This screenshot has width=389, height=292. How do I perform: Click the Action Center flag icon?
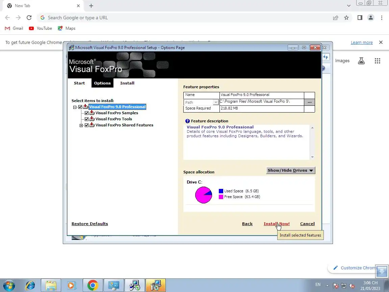pos(335,286)
